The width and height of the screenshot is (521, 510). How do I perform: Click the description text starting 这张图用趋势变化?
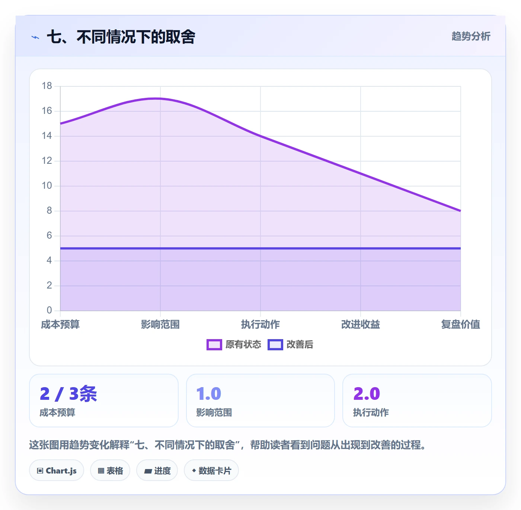[x=228, y=445]
